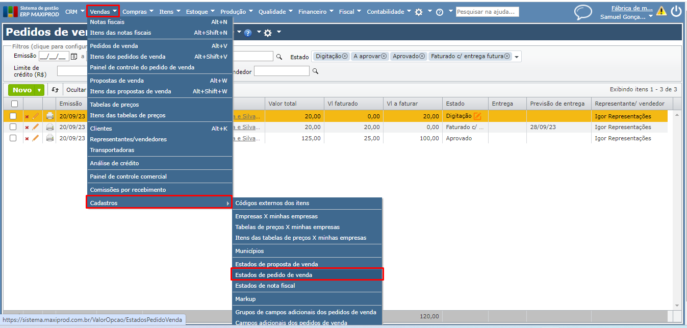687x328 pixels.
Task: Select Estados de pedido de venda
Action: point(273,274)
